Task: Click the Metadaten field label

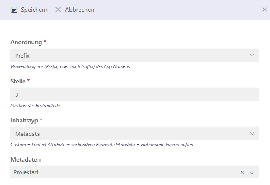Action: tap(25, 159)
